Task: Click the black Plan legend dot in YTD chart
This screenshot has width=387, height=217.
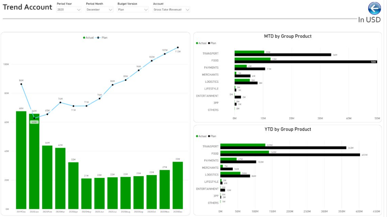Action: click(209, 136)
